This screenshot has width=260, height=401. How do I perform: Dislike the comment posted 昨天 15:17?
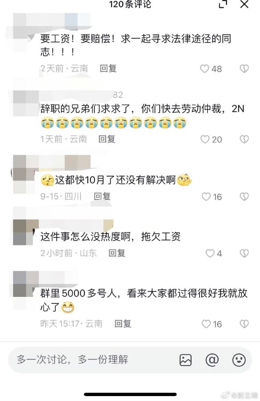pyautogui.click(x=244, y=324)
